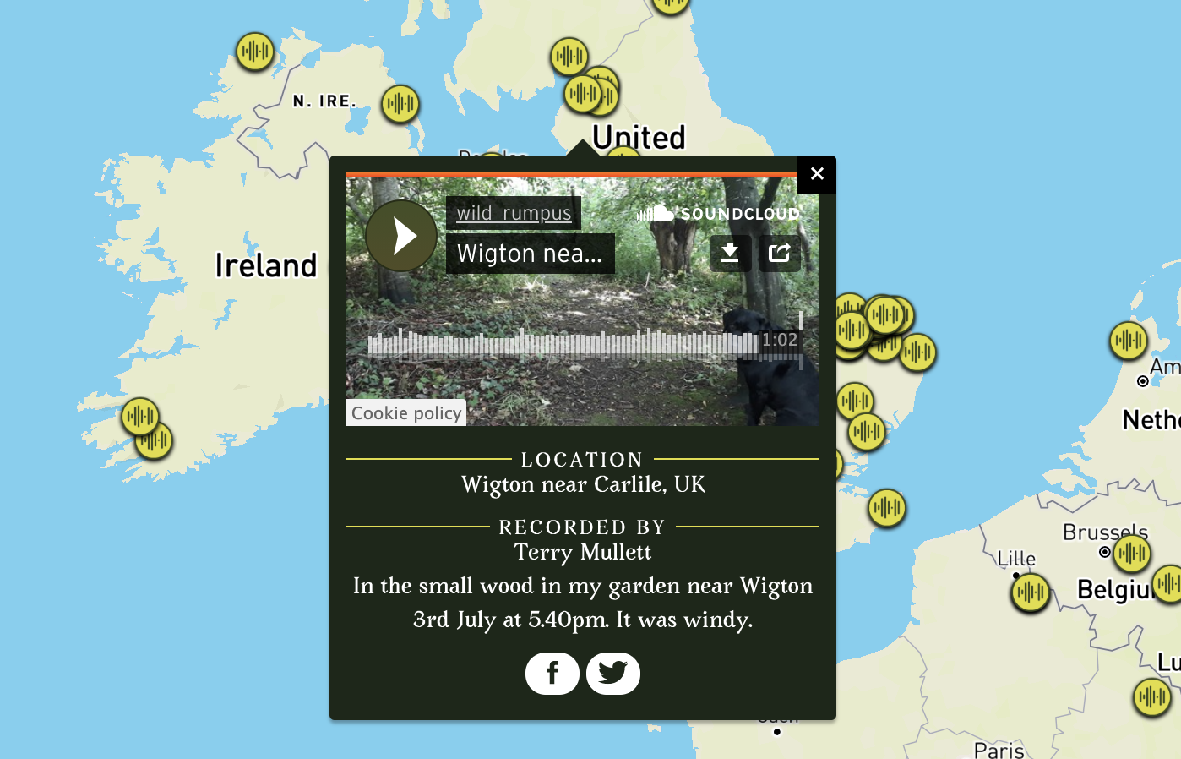The width and height of the screenshot is (1181, 759).
Task: Click the SoundCloud logo
Action: click(718, 213)
